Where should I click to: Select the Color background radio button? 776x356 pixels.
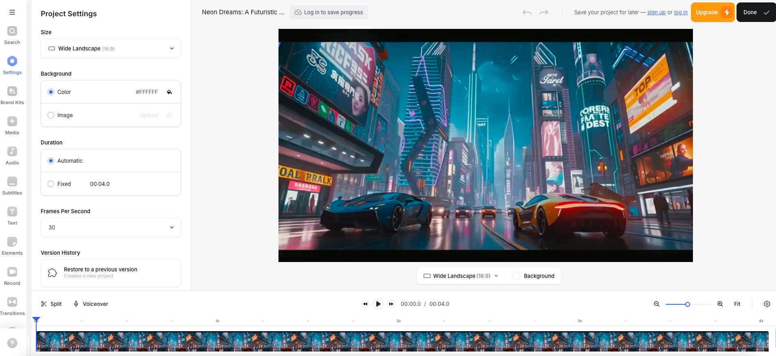tap(51, 92)
